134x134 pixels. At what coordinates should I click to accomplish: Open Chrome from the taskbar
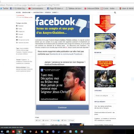click(19, 132)
